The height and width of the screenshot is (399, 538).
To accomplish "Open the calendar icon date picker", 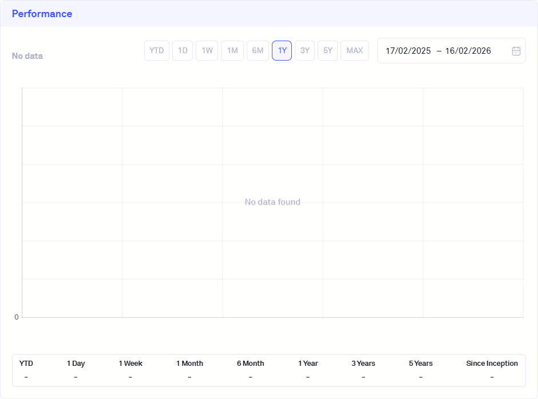I will point(516,51).
